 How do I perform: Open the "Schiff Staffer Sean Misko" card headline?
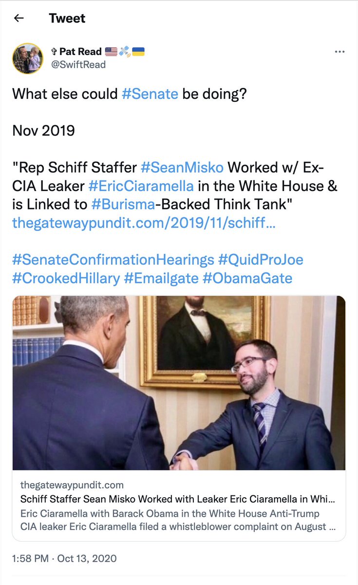tap(178, 500)
